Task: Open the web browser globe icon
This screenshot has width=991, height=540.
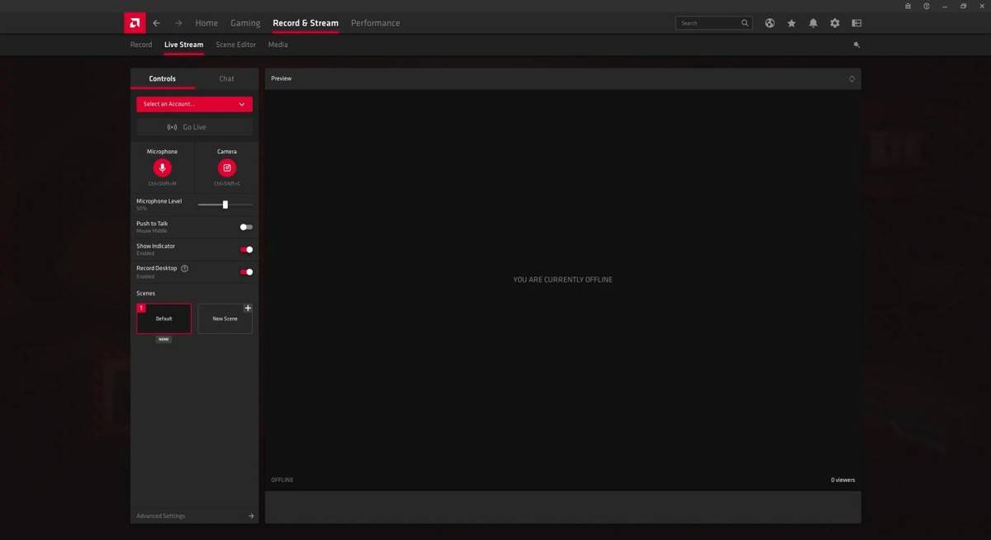Action: [770, 23]
